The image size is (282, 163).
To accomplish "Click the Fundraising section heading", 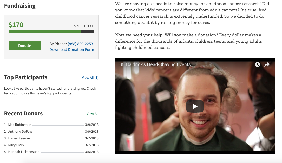I will pos(20,6).
